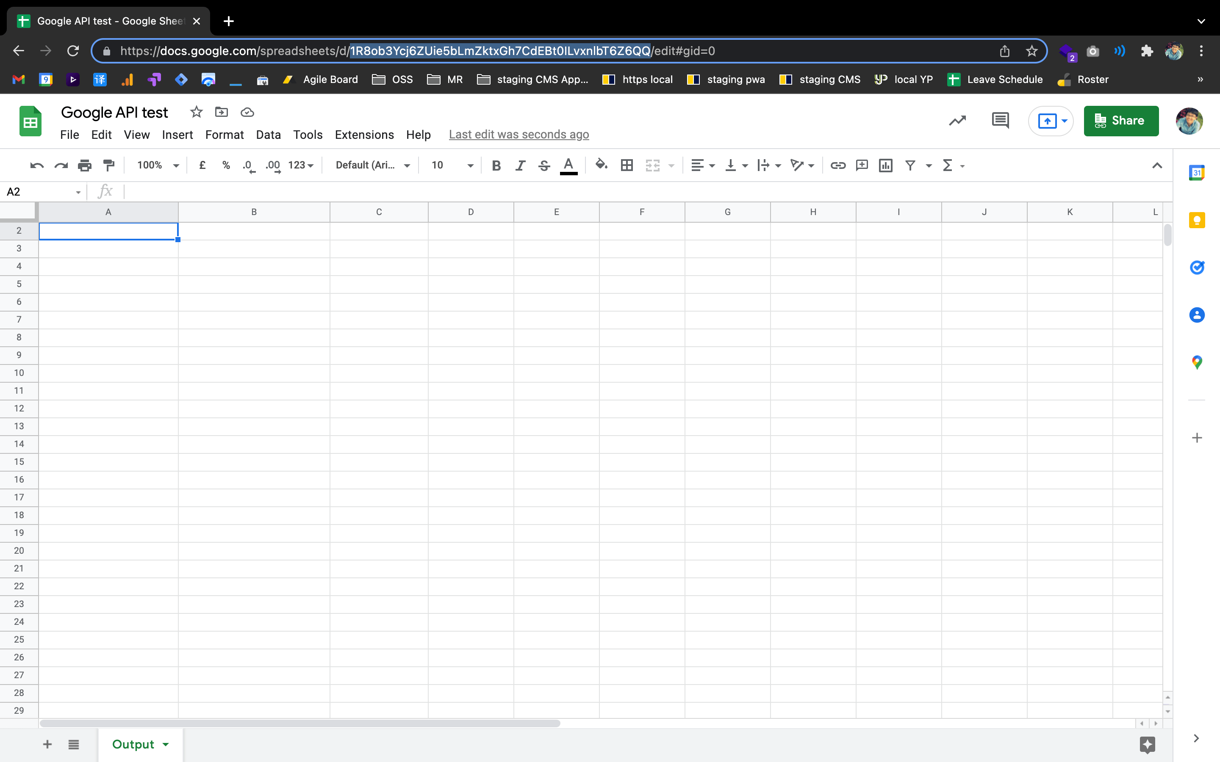
Task: Open comment history speech bubble icon
Action: [1000, 121]
